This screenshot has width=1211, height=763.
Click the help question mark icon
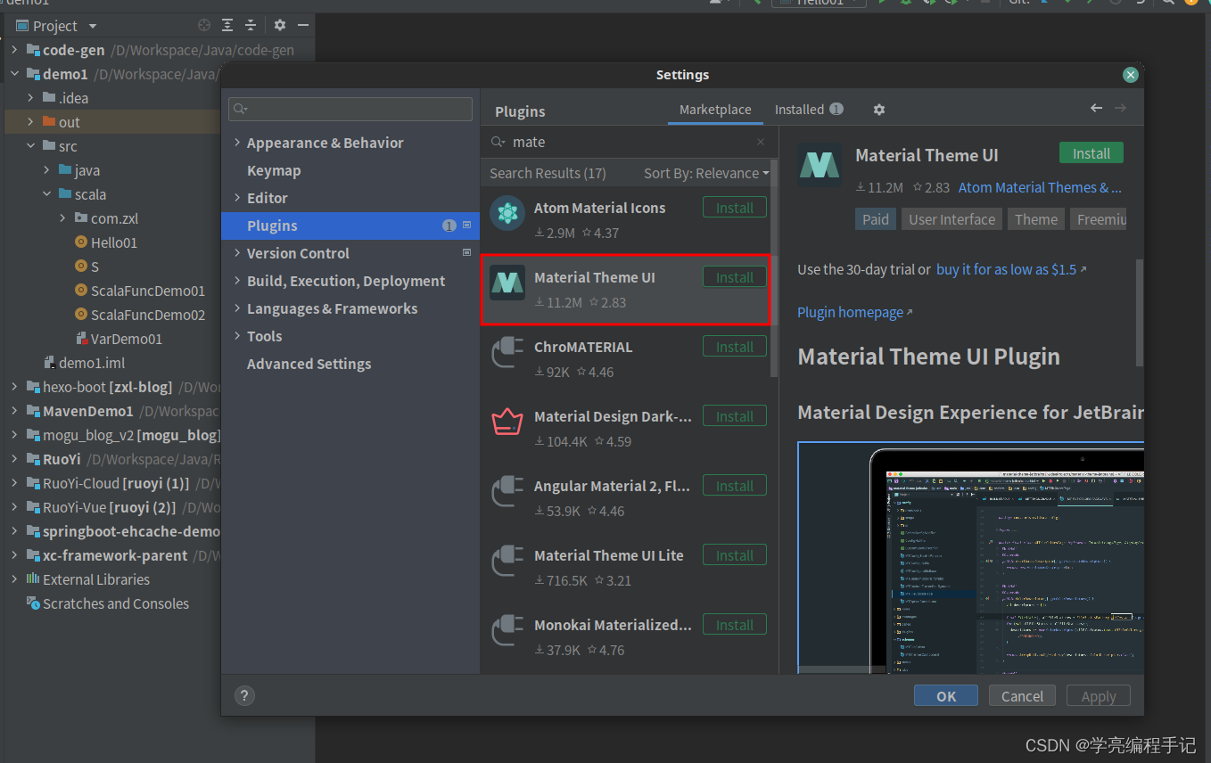(244, 696)
